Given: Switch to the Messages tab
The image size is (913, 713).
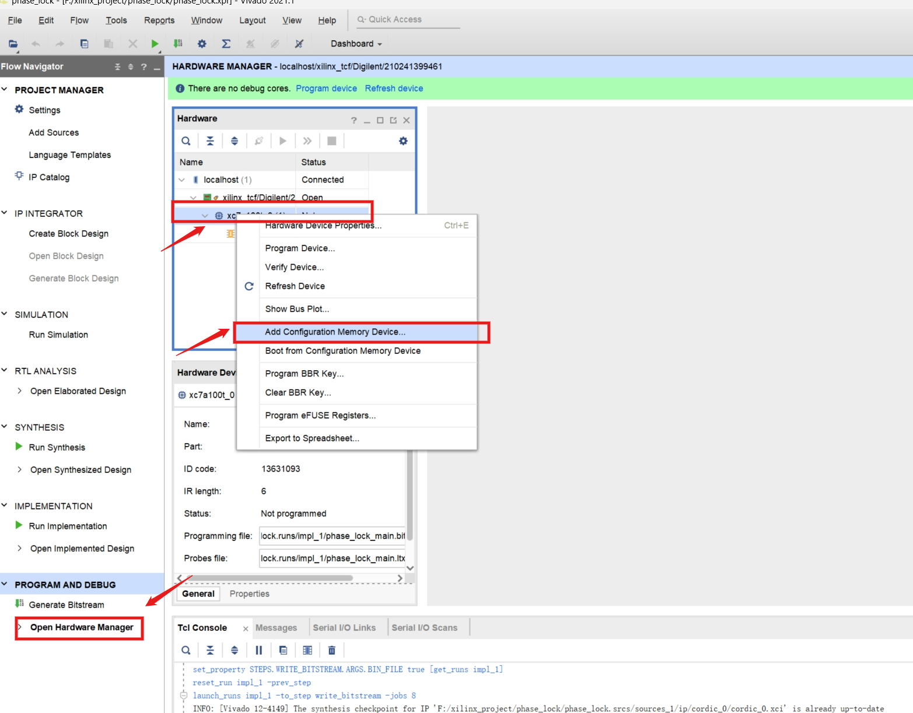Looking at the screenshot, I should pyautogui.click(x=276, y=628).
